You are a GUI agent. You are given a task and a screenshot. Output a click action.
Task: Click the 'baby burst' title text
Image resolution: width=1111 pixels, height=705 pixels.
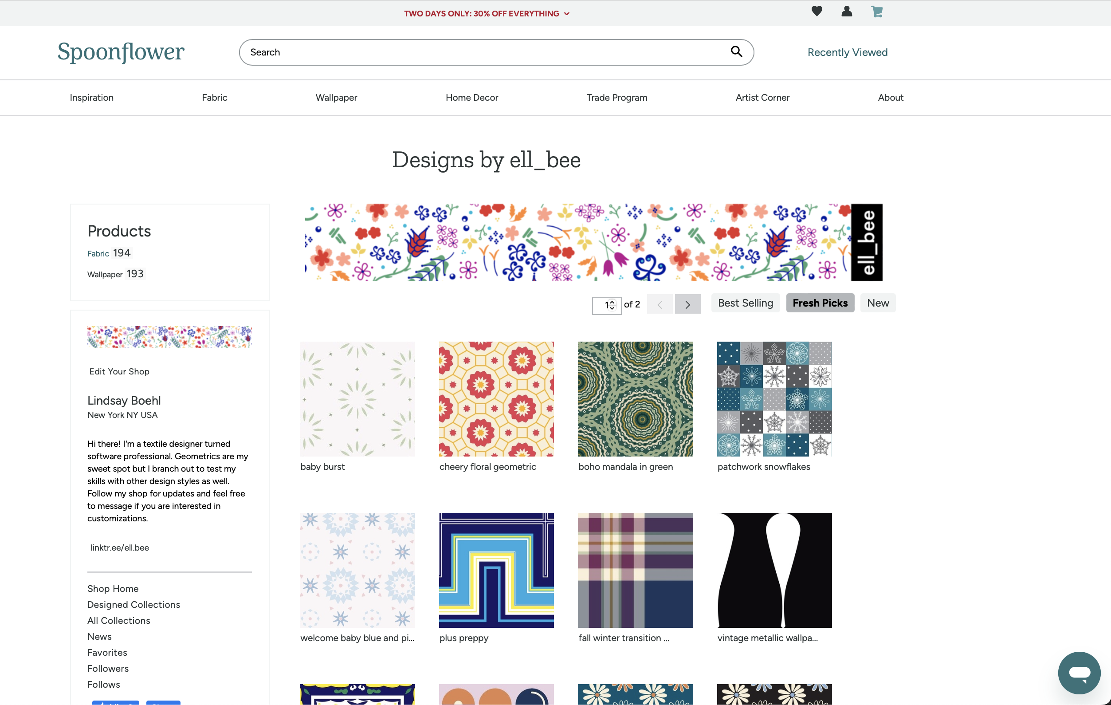322,467
